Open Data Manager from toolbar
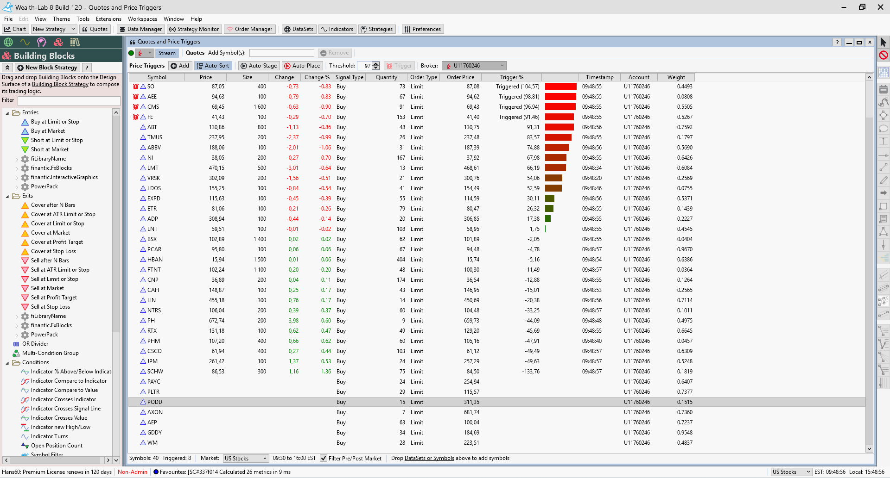Viewport: 890px width, 478px height. pos(140,29)
